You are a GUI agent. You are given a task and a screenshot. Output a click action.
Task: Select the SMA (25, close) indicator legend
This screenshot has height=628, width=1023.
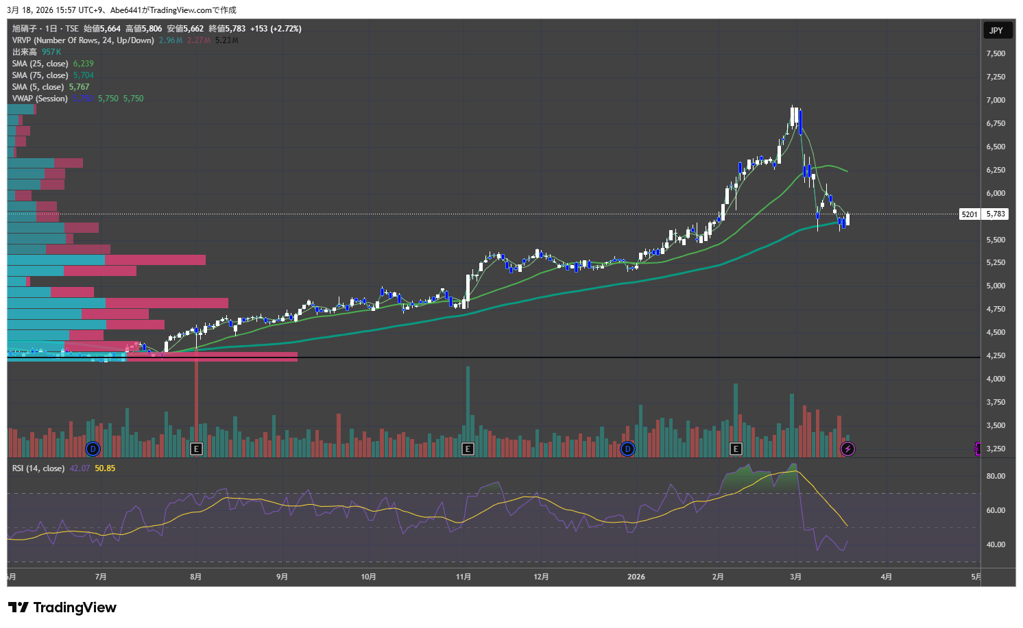[x=40, y=64]
